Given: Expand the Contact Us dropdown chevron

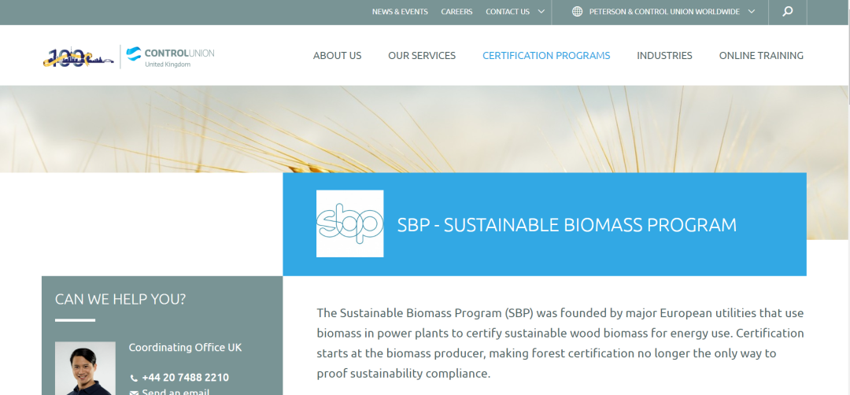Looking at the screenshot, I should (x=541, y=11).
